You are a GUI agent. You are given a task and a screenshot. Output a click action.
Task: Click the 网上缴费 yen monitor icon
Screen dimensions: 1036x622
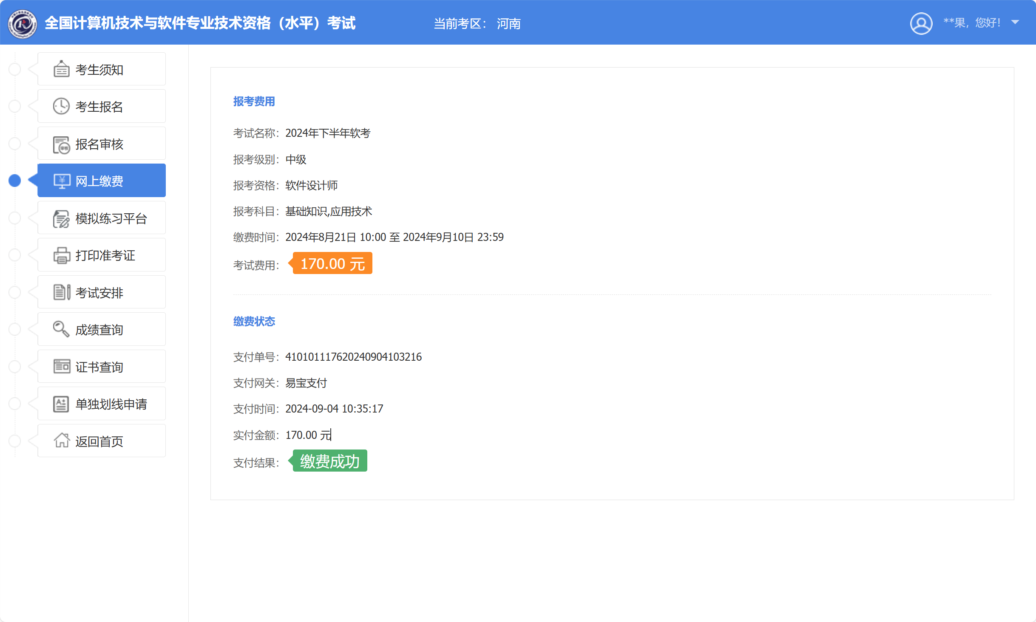click(62, 181)
